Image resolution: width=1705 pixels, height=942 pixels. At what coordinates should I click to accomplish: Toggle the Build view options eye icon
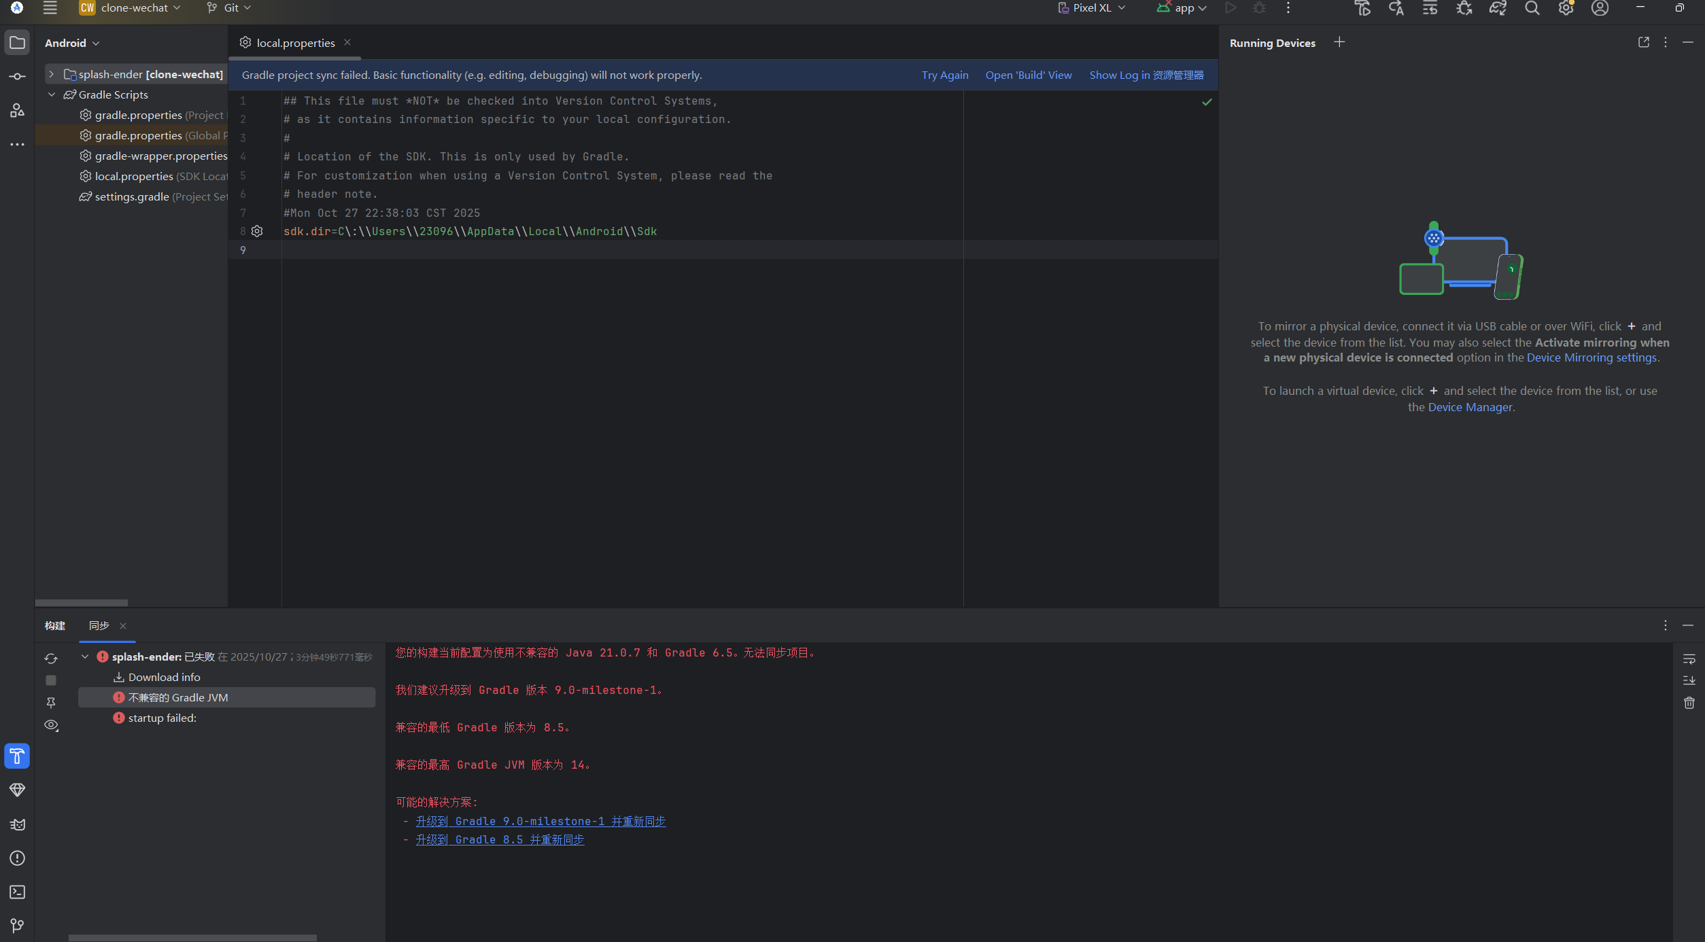(x=51, y=725)
